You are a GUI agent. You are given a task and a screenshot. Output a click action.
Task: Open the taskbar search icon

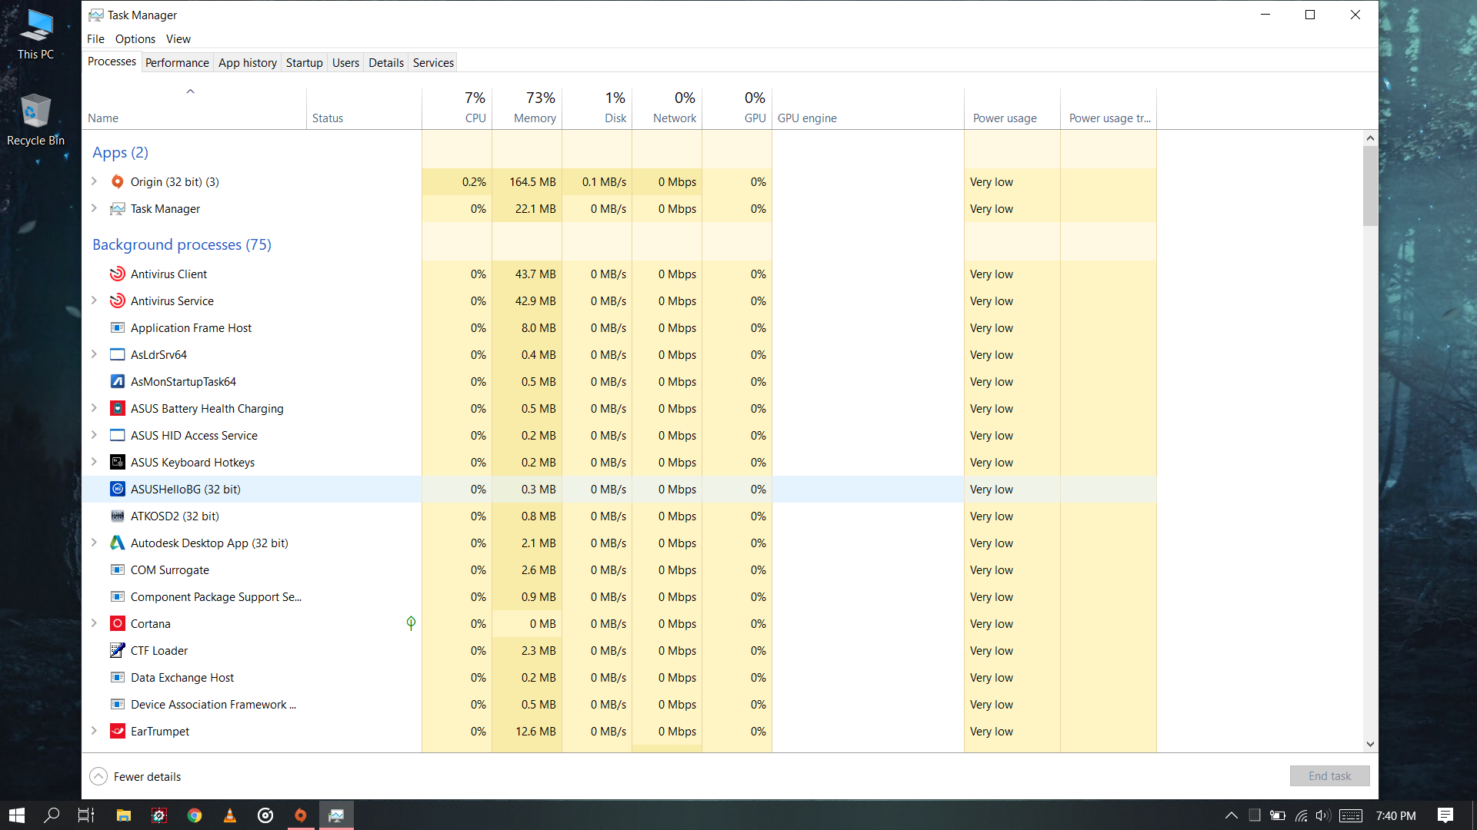point(52,815)
